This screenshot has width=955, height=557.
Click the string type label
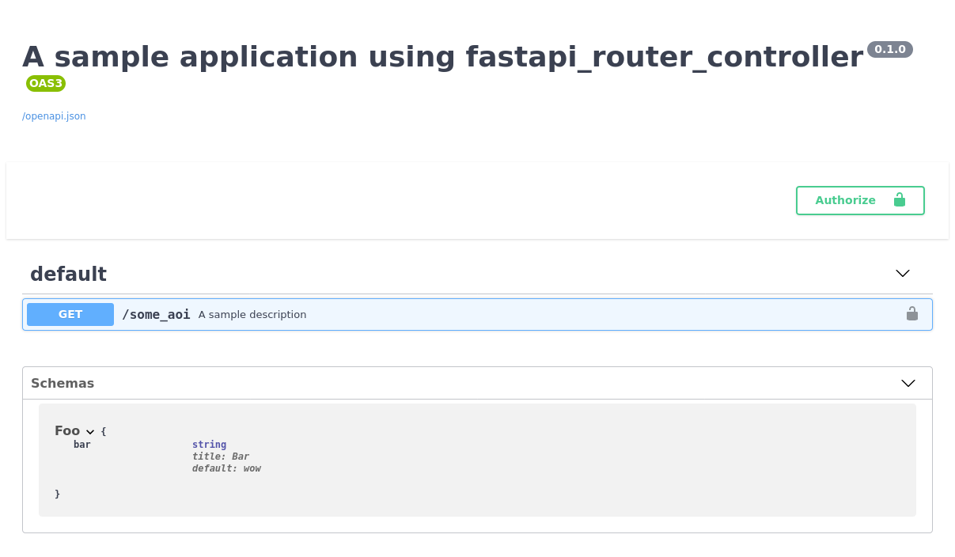click(x=209, y=445)
